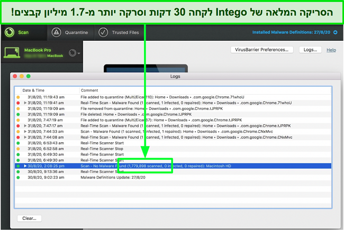Click the Trusted Files checkmark icon

point(103,32)
